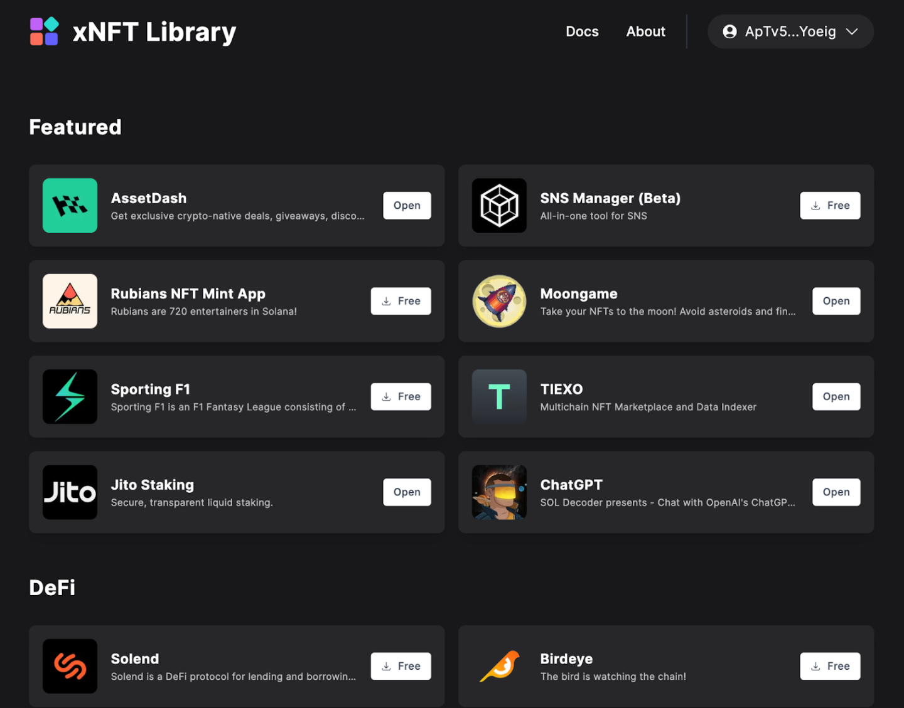Download Rubians NFT Mint App for free
Viewport: 904px width, 708px height.
tap(401, 301)
